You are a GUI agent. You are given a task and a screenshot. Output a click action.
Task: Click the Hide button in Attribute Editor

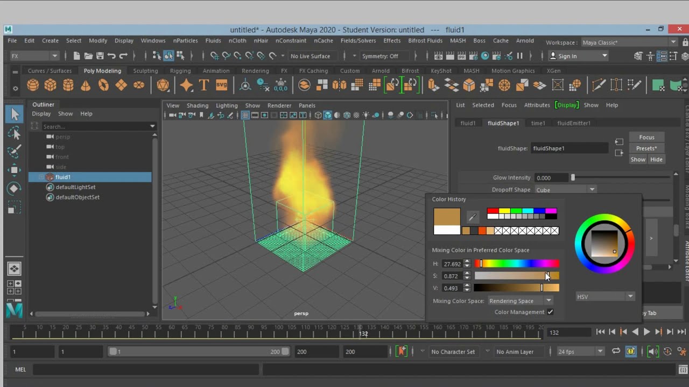656,160
